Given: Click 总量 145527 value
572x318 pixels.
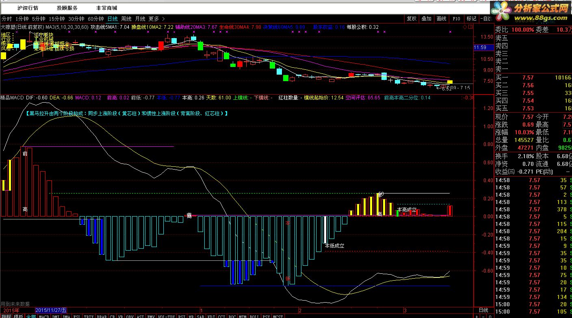Looking at the screenshot, I should click(x=524, y=140).
